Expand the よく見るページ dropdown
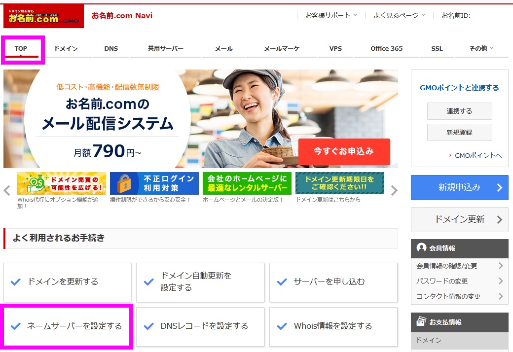513x352 pixels. pos(399,15)
